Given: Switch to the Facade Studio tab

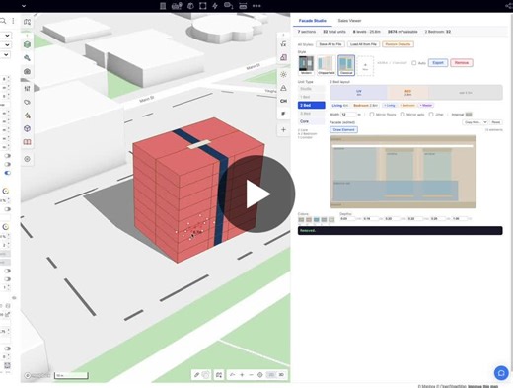Looking at the screenshot, I should tap(312, 21).
